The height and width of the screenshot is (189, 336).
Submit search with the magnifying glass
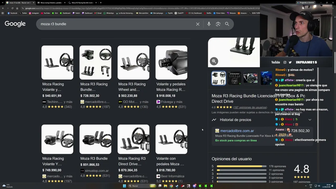click(227, 24)
